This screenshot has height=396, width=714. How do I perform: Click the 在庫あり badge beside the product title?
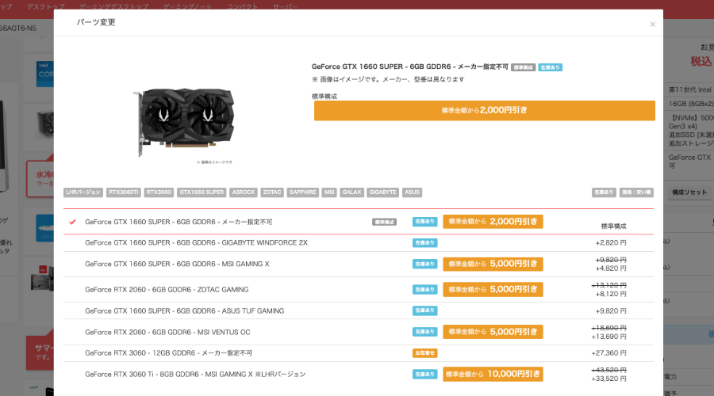[x=550, y=67]
